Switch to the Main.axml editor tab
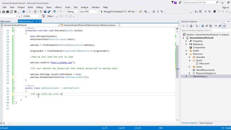231x130 pixels. click(x=5, y=21)
